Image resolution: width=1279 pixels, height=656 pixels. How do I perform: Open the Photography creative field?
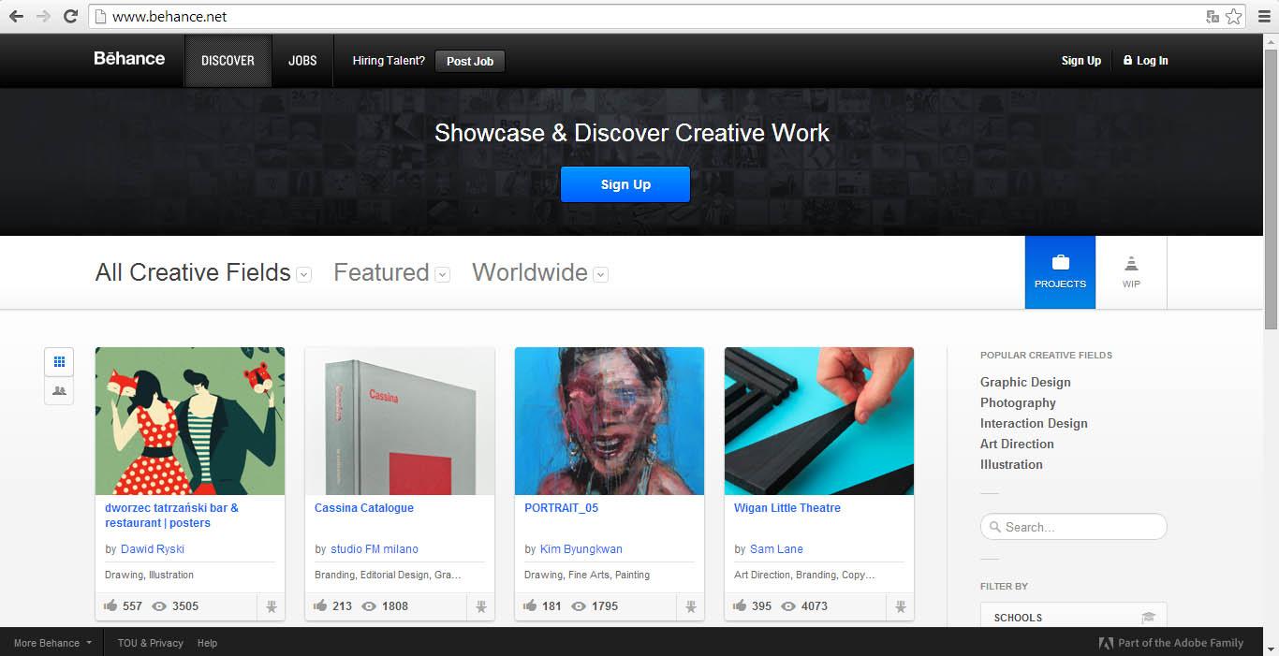tap(1018, 402)
